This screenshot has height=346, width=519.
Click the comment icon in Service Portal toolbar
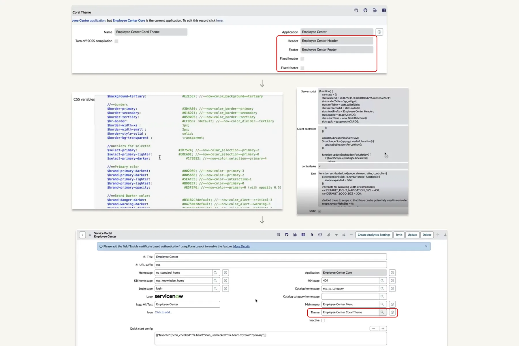click(278, 235)
